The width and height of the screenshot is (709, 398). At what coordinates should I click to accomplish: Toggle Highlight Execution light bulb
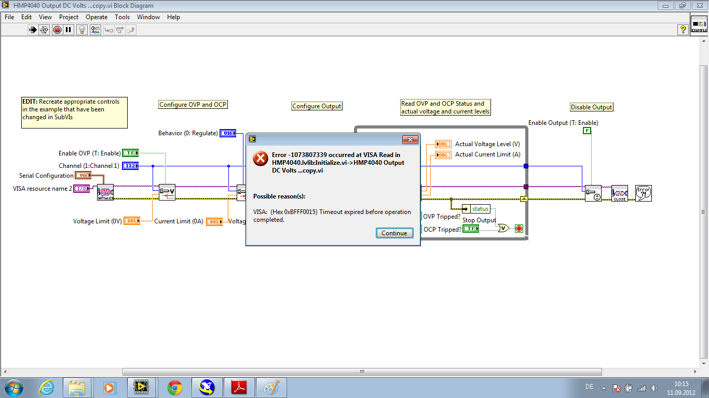click(x=82, y=30)
